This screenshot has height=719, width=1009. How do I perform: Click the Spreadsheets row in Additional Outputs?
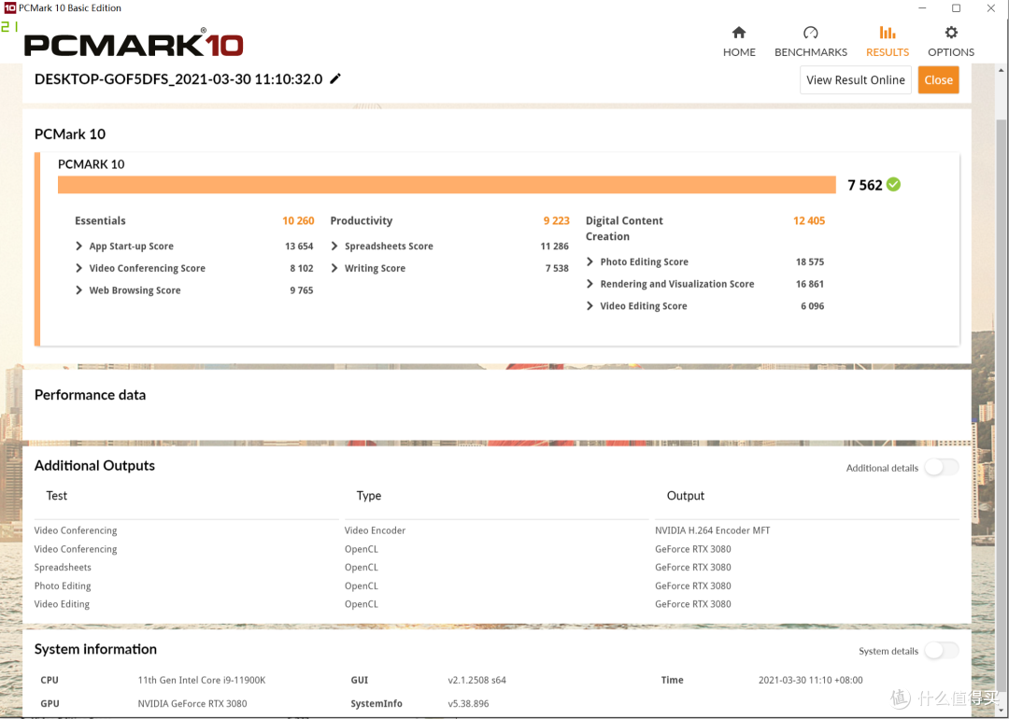point(497,567)
